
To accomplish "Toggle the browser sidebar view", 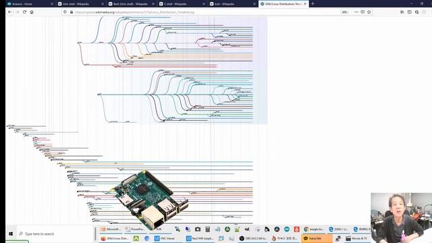I will [410, 12].
